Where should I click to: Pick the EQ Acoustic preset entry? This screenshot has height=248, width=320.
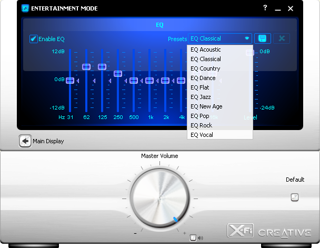point(206,49)
